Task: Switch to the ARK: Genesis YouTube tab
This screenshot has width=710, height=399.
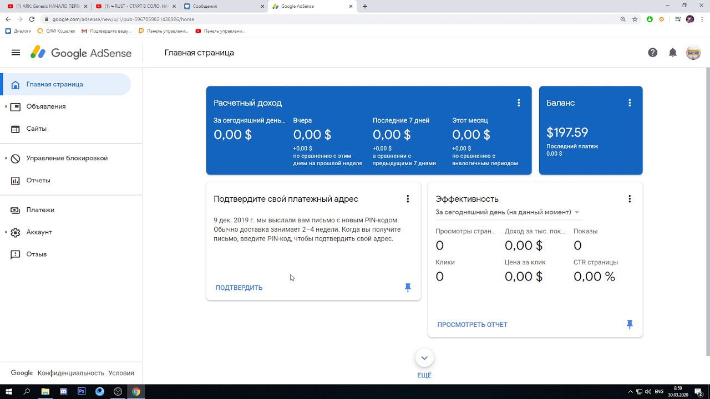Action: (47, 6)
